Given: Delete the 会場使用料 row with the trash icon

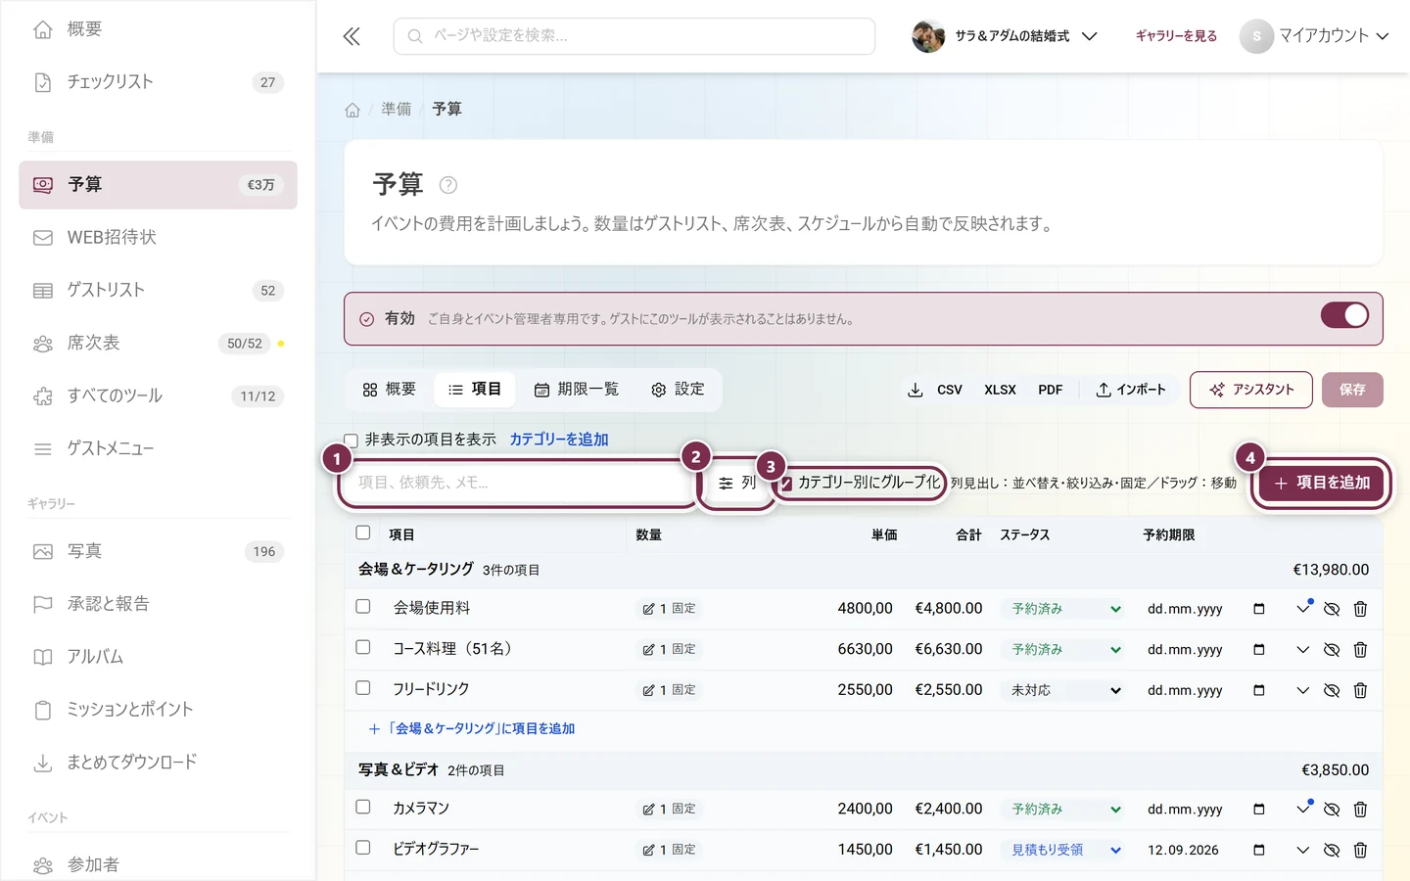Looking at the screenshot, I should 1360,609.
